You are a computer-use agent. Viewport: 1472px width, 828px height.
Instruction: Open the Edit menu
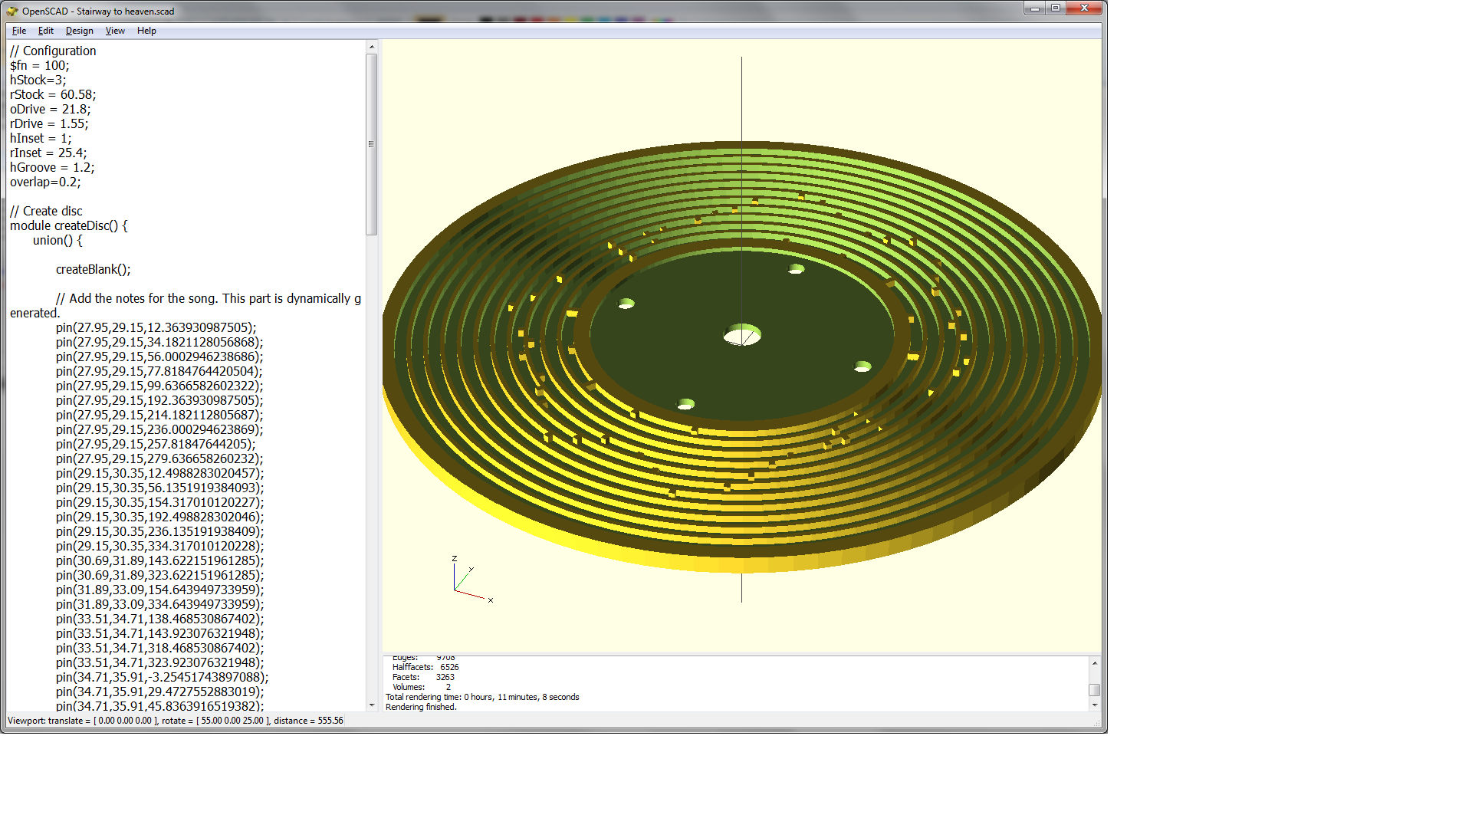coord(45,31)
